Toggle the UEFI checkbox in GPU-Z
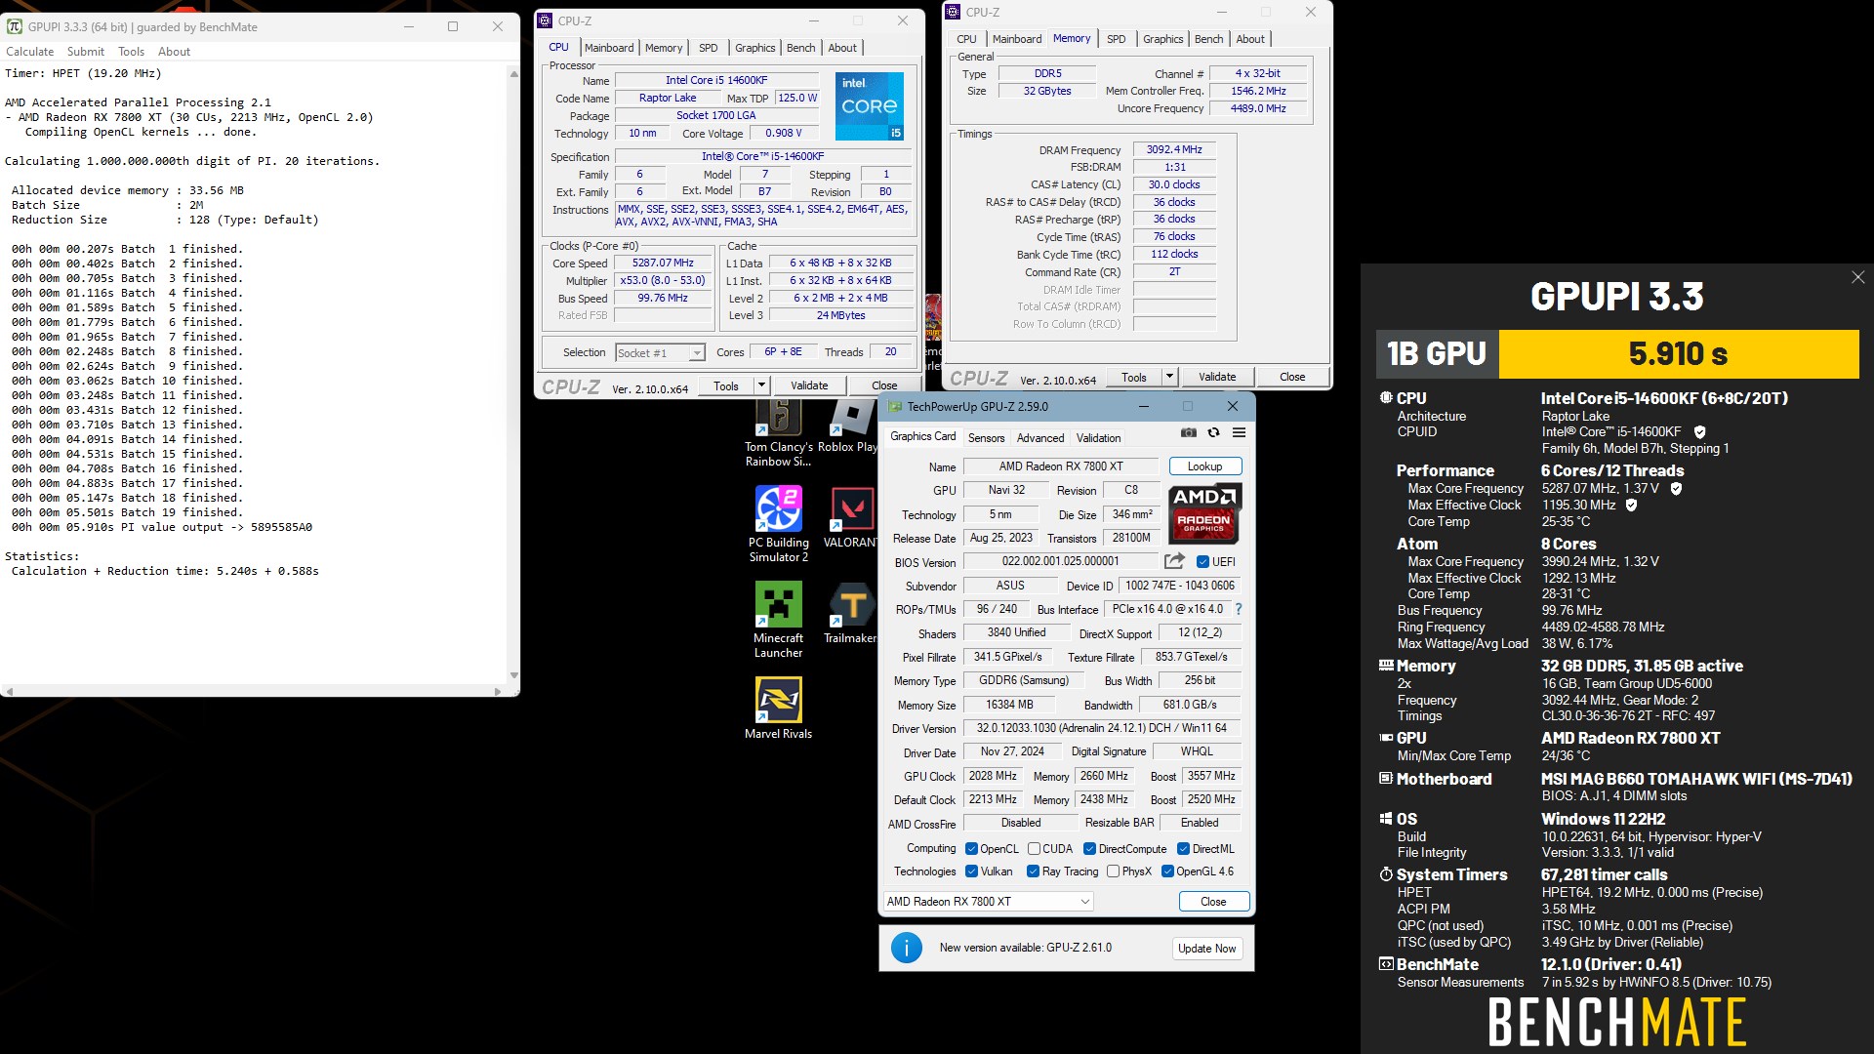This screenshot has height=1054, width=1874. point(1202,562)
